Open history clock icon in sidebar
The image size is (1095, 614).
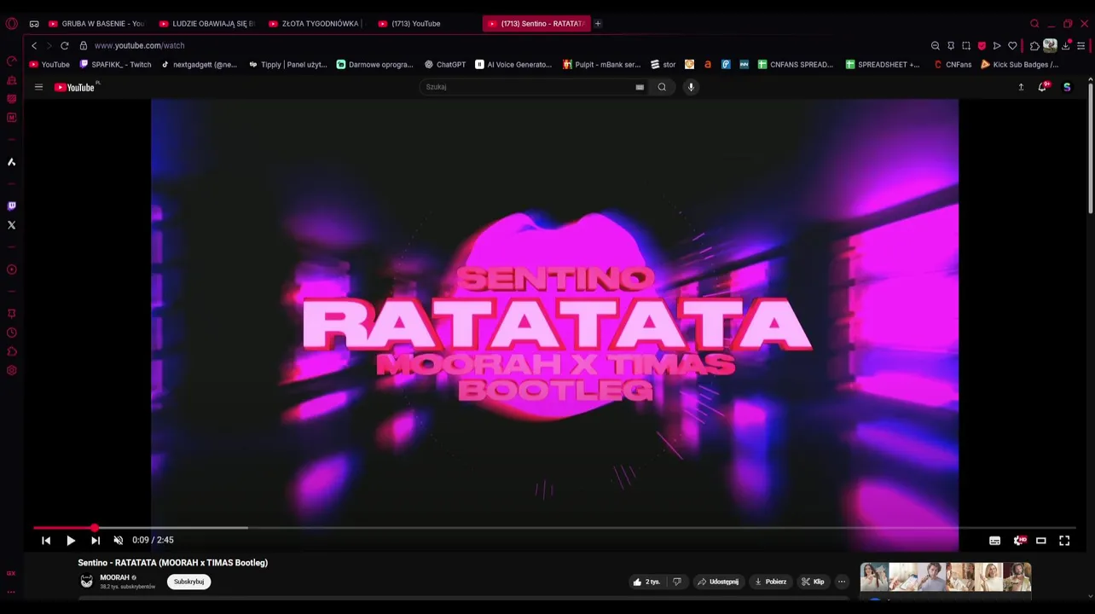click(11, 333)
